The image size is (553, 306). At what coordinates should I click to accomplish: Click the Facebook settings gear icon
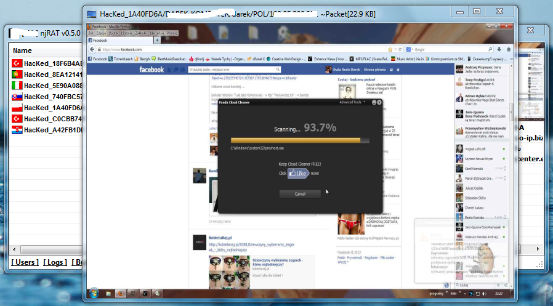(x=398, y=70)
